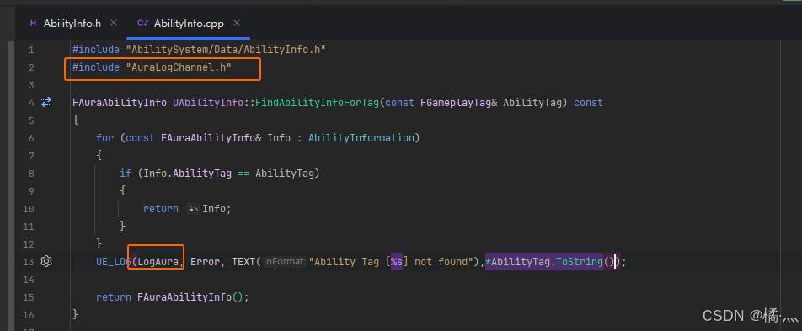Click line number 1 in the gutter
This screenshot has width=802, height=331.
(32, 50)
